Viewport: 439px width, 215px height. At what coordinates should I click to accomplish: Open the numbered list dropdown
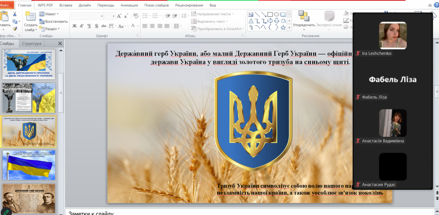(x=157, y=16)
